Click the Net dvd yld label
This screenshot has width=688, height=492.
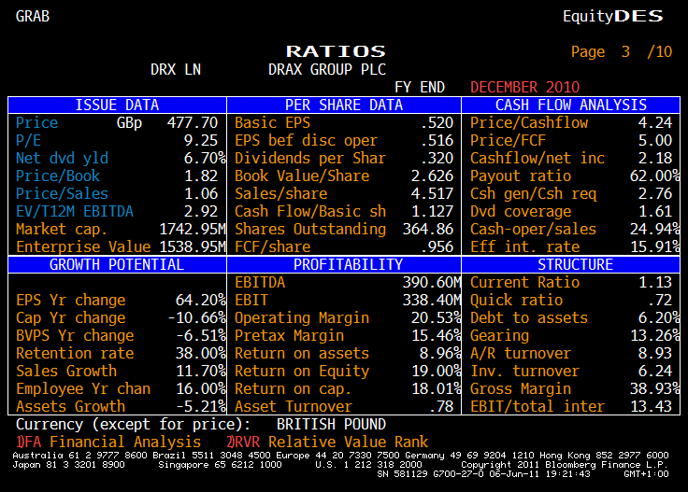62,158
